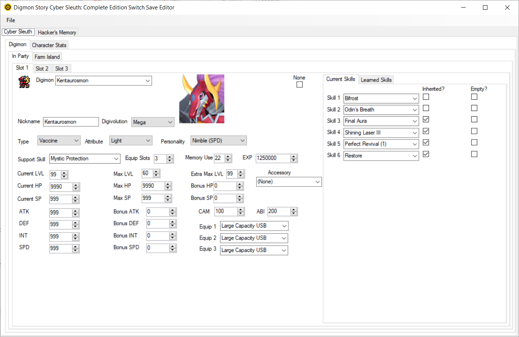
Task: Open the Support Skill dropdown
Action: tap(85, 159)
